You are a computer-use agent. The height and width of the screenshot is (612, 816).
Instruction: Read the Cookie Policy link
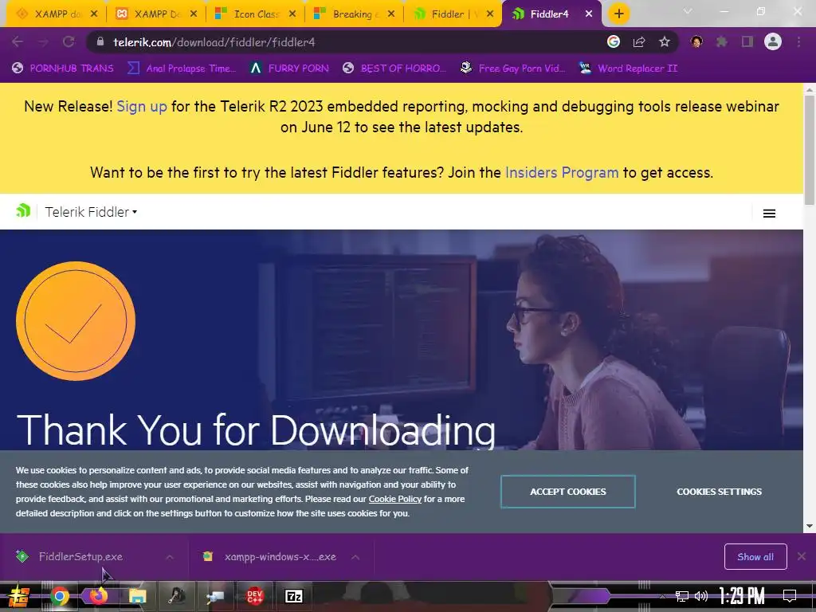click(395, 499)
